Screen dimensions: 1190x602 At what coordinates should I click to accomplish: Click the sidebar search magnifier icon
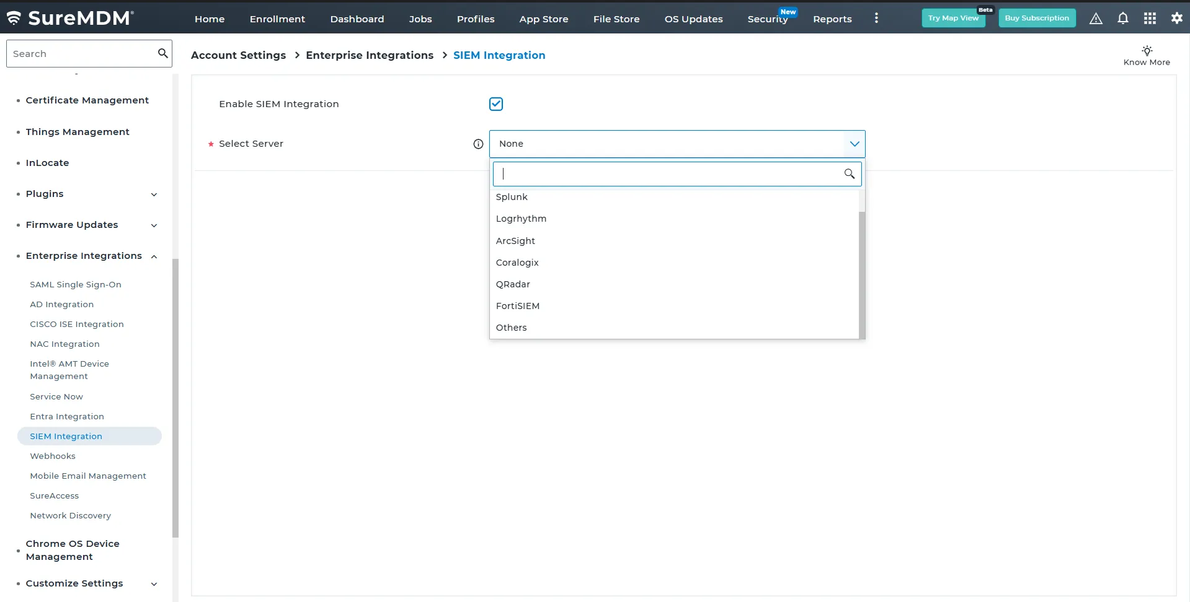tap(162, 53)
